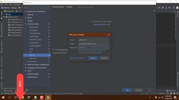Click the Server input field
The image size is (179, 100).
[93, 40]
